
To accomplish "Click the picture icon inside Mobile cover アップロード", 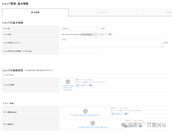I will click(113, 114).
